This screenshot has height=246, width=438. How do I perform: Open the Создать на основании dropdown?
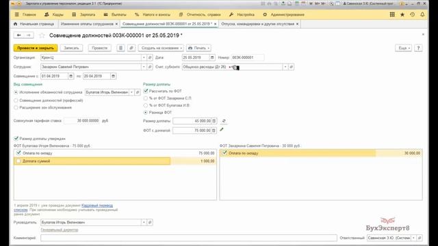(162, 48)
